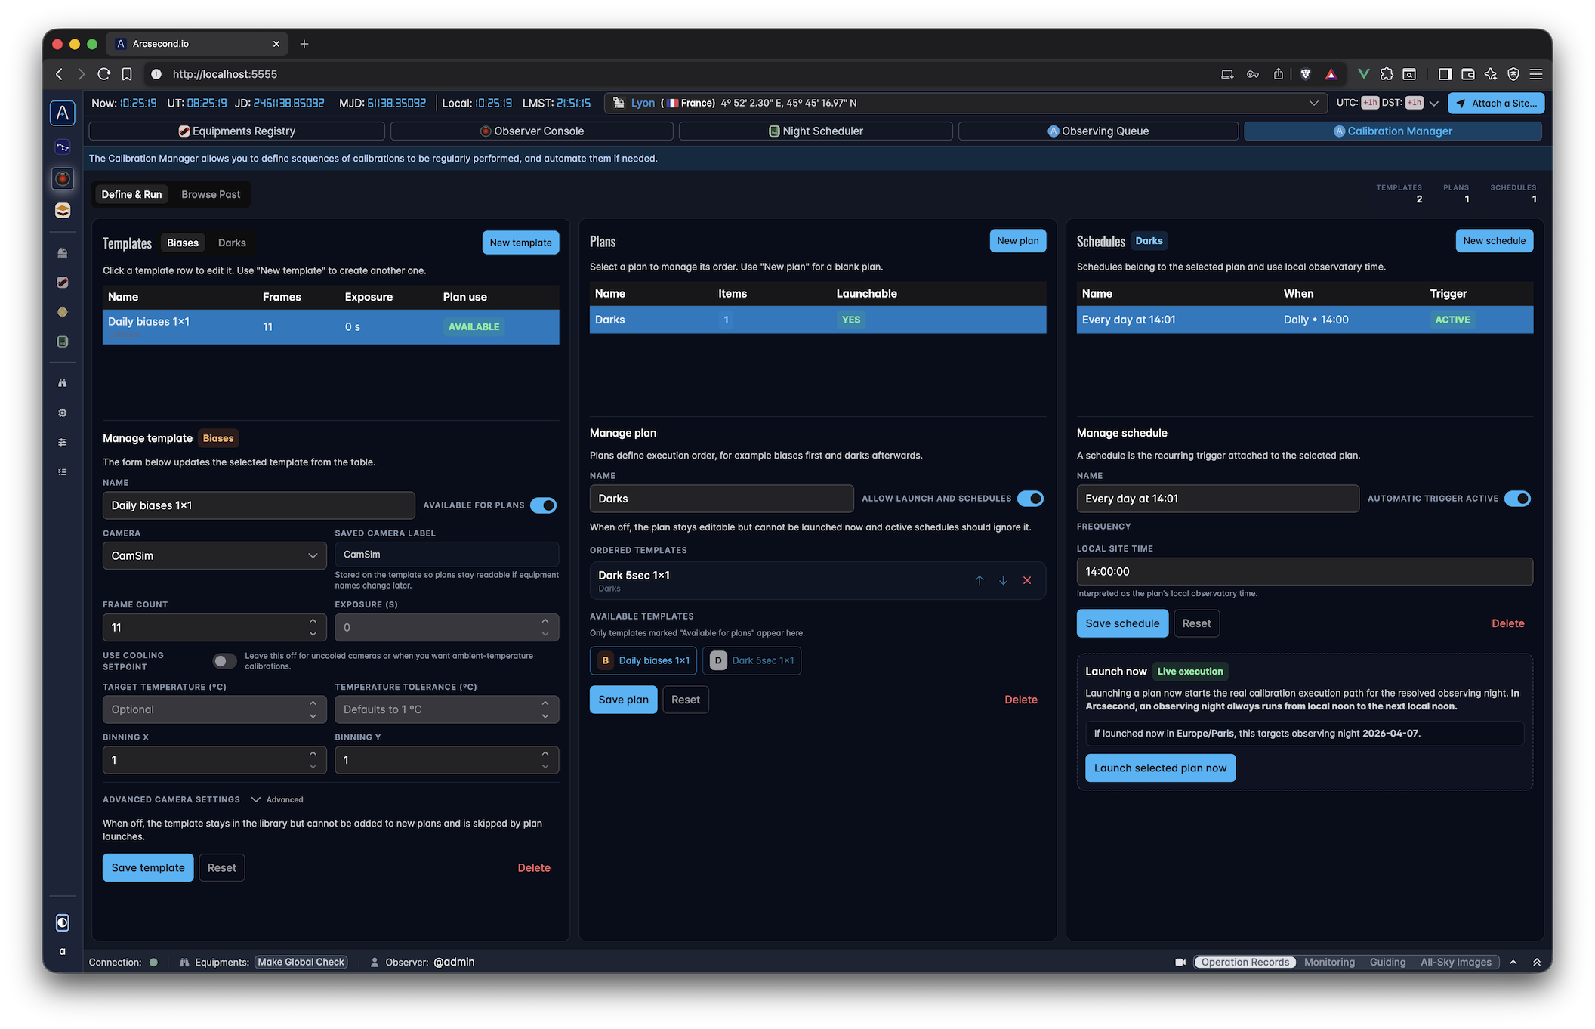Remove Dark 5sec 1×1 from ordered templates
The image size is (1595, 1029).
click(x=1027, y=580)
